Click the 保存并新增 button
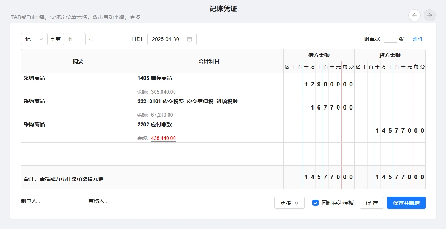The height and width of the screenshot is (229, 446). coord(406,203)
